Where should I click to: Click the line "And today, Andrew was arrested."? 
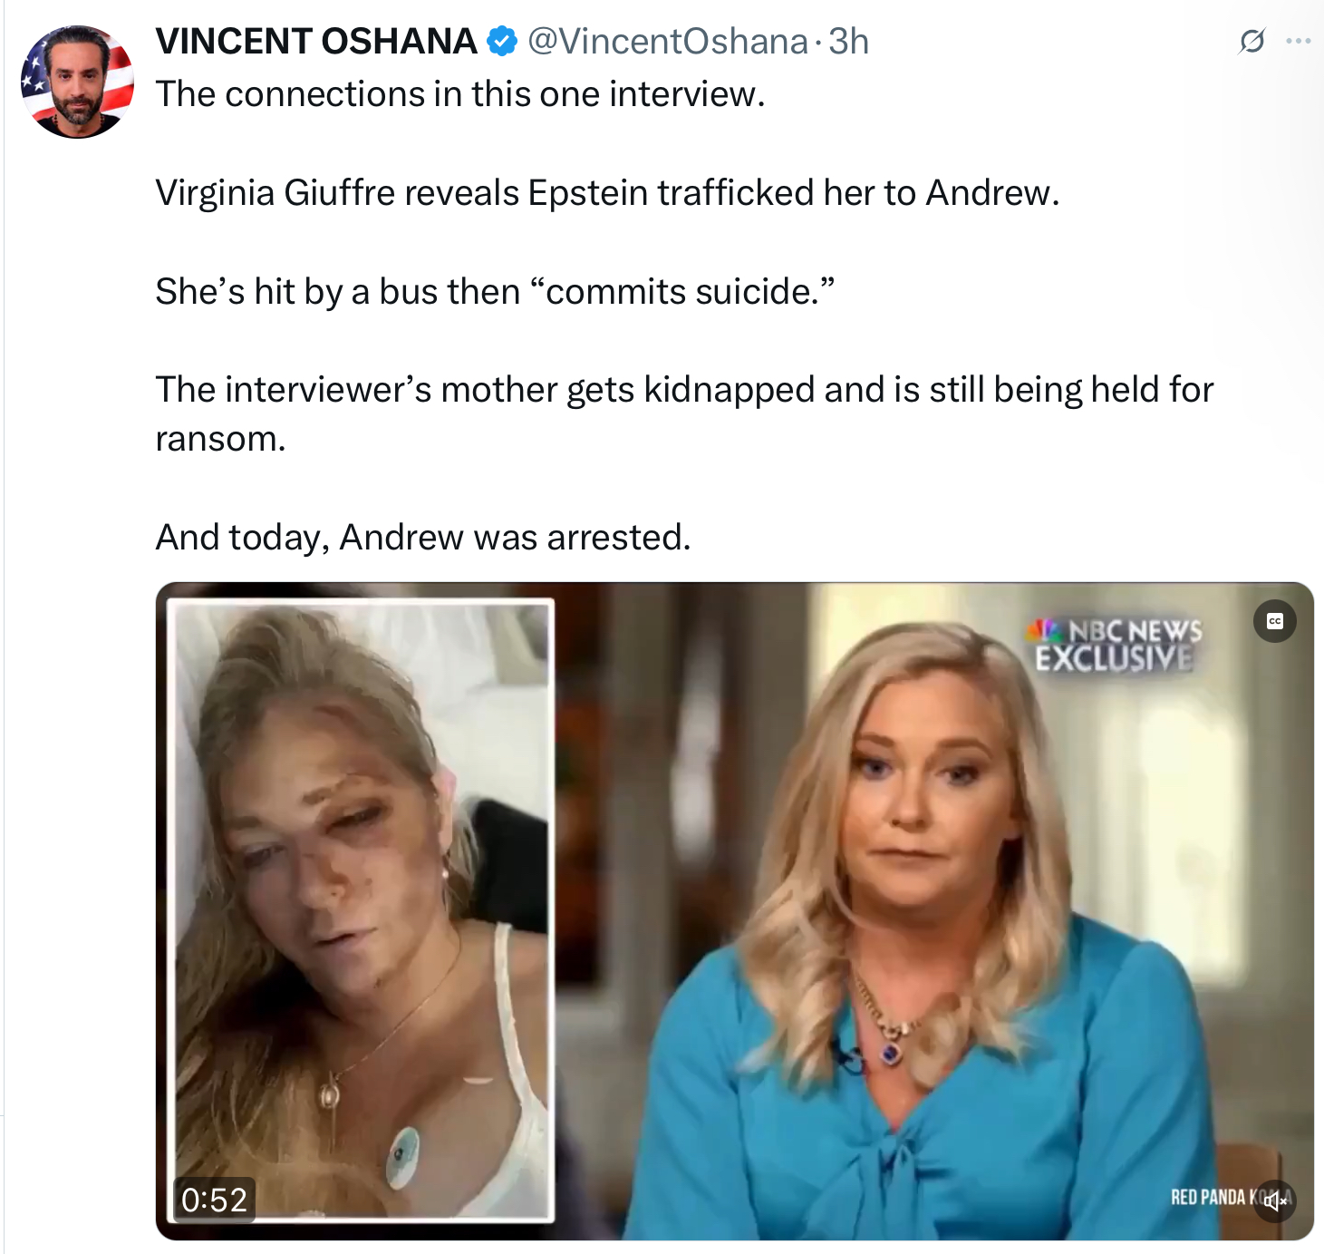click(x=423, y=537)
